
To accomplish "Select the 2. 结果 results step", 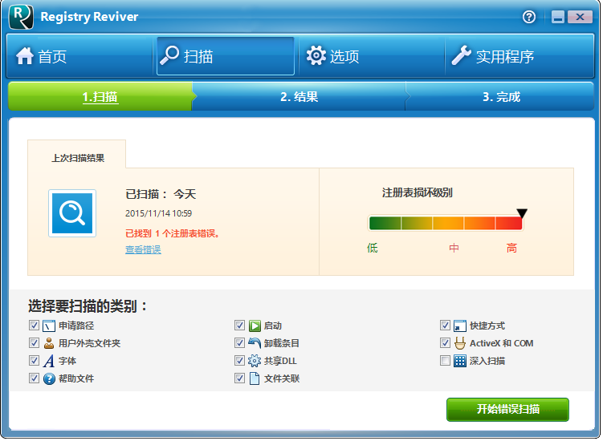I will coord(299,97).
